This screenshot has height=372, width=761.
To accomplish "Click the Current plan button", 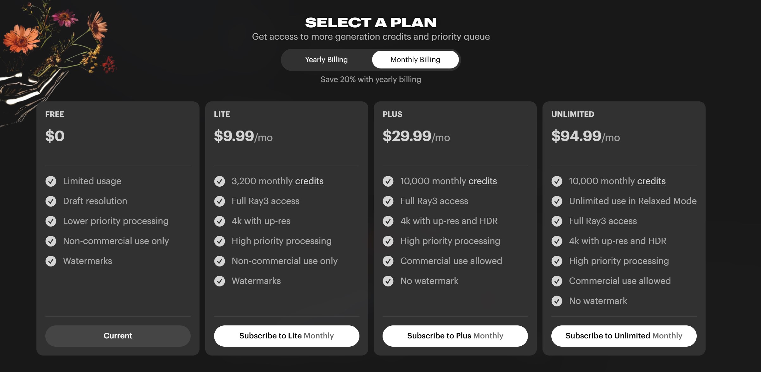I will 118,336.
